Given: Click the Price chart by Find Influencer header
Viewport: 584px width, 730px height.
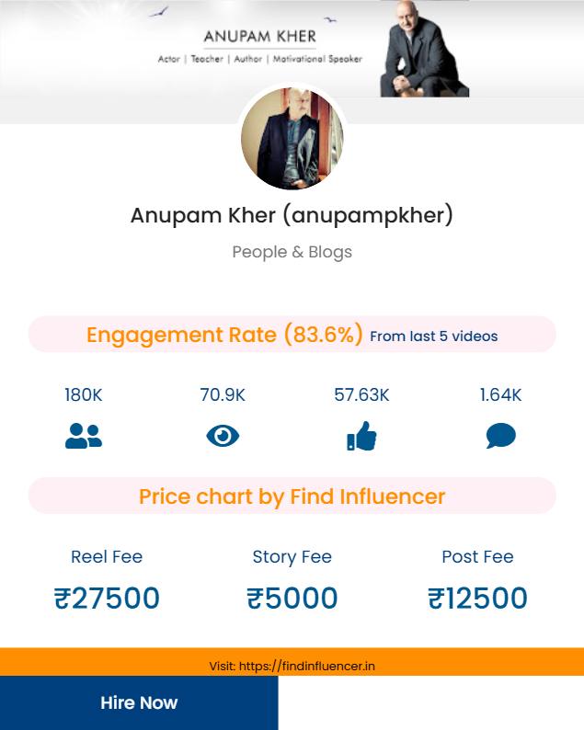Looking at the screenshot, I should click(292, 496).
